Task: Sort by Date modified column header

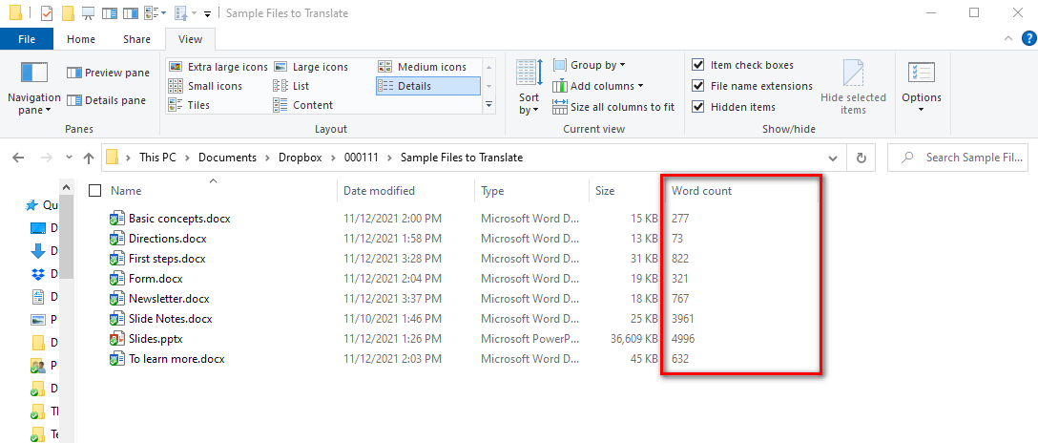Action: (380, 191)
